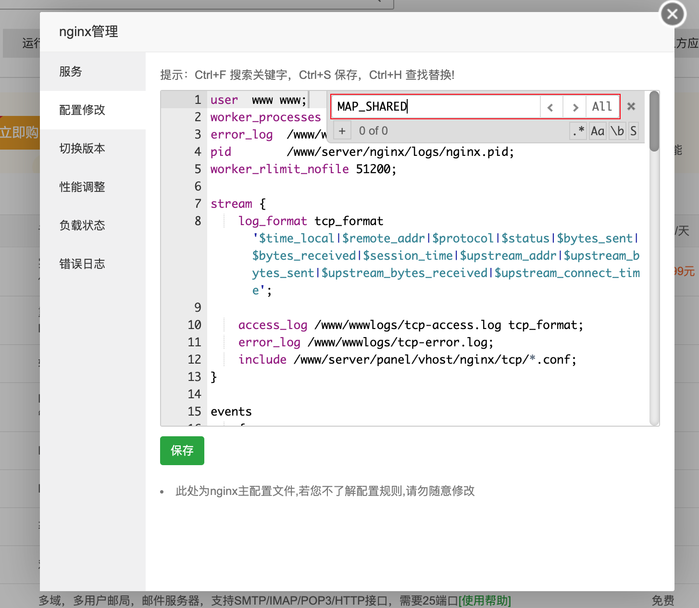The width and height of the screenshot is (699, 608).
Task: Open the 错误日志 tab
Action: tap(93, 264)
